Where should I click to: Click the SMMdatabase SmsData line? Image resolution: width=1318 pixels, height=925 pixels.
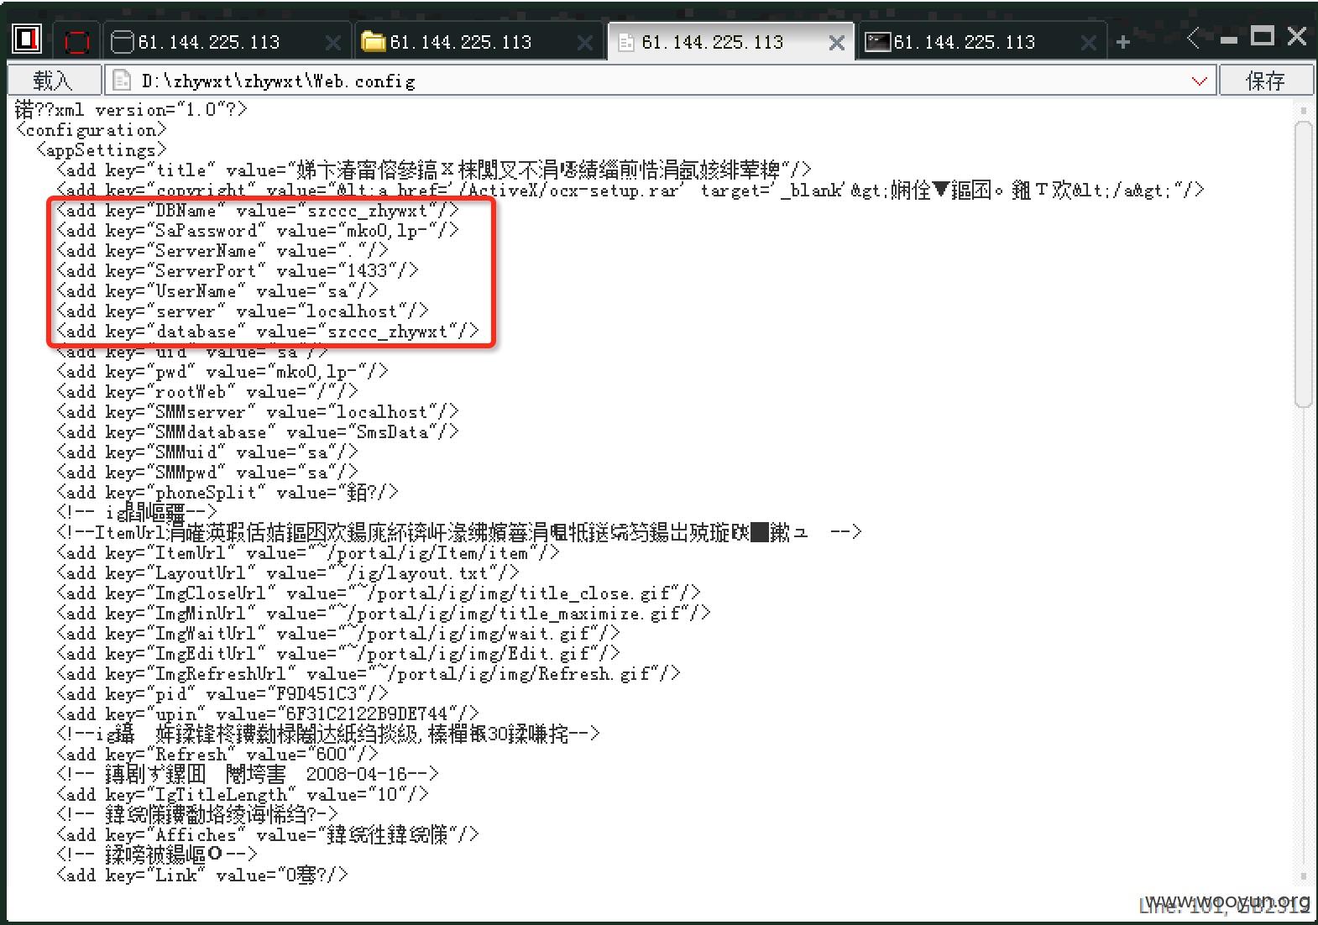tap(257, 432)
